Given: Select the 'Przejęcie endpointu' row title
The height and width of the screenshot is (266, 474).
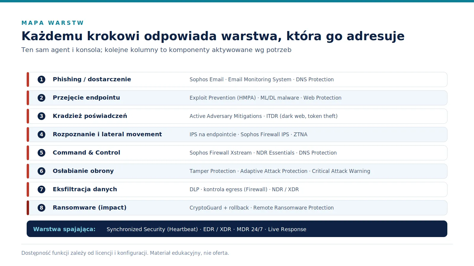Looking at the screenshot, I should coord(86,98).
